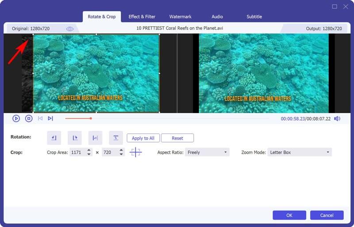Click the video filename title text
The width and height of the screenshot is (354, 227).
180,28
